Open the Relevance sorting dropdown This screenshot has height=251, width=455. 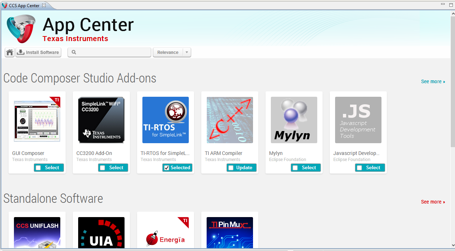point(168,52)
